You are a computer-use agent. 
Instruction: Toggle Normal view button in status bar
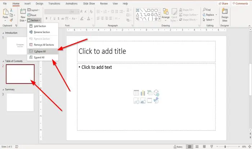pos(190,146)
